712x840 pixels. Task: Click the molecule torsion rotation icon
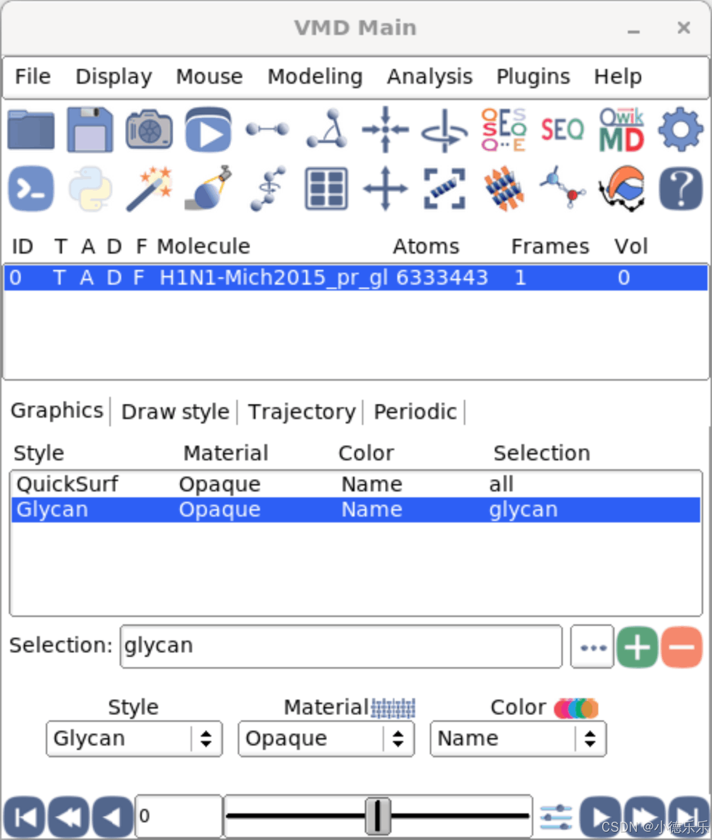[268, 189]
